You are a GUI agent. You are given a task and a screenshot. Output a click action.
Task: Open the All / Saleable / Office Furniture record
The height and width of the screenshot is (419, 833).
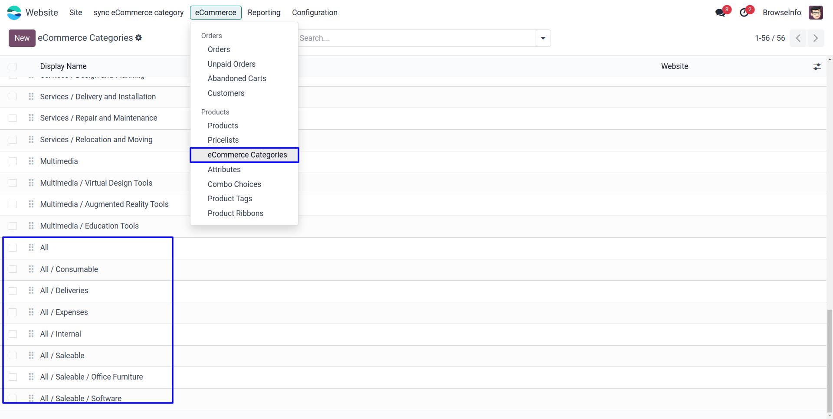coord(92,377)
